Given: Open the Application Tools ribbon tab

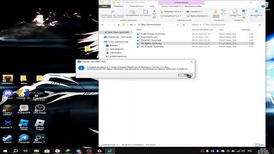Looking at the screenshot, I should 181,6.
